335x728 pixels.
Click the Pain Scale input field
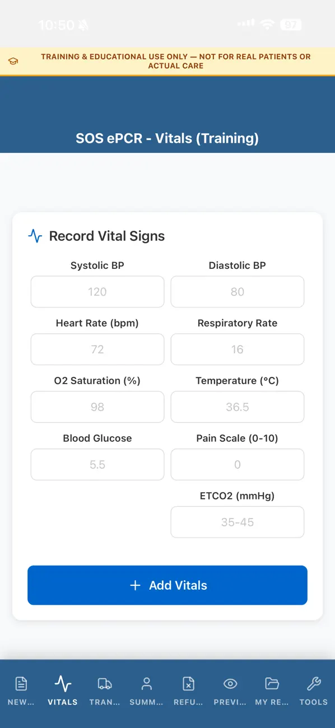pos(237,464)
